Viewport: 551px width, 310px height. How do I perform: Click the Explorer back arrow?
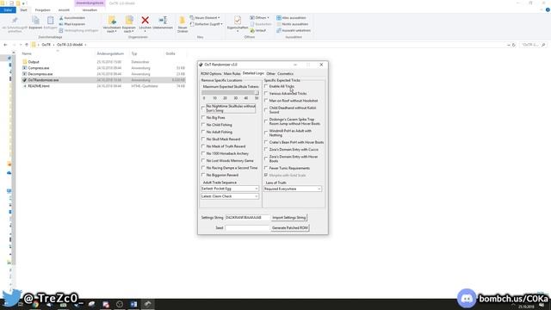pyautogui.click(x=5, y=45)
